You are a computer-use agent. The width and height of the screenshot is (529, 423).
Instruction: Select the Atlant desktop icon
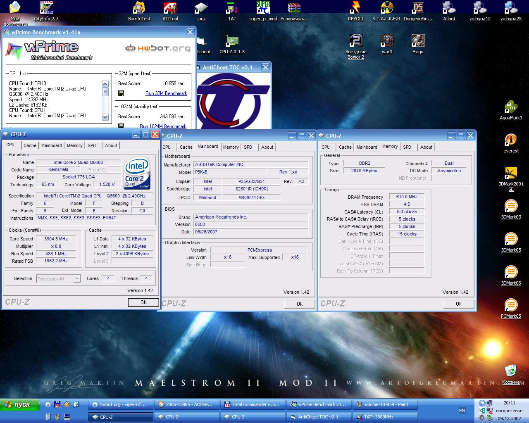tap(449, 11)
